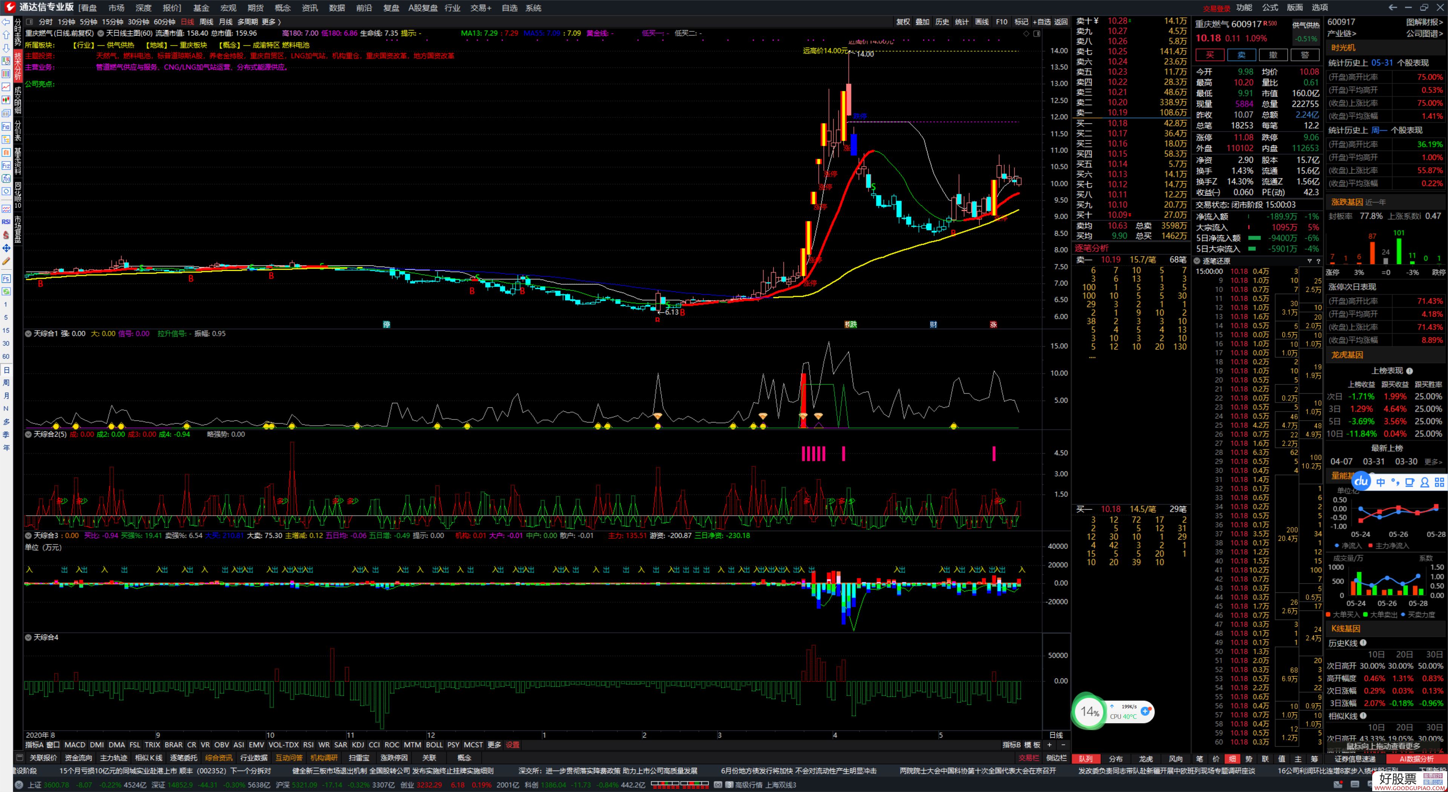Image resolution: width=1448 pixels, height=792 pixels.
Task: Switch to the 周线 period tab
Action: tap(206, 22)
